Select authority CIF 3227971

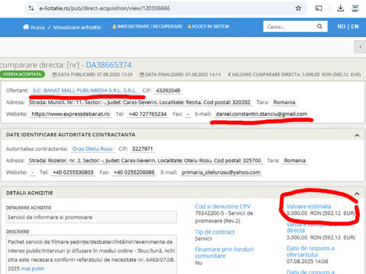click(143, 149)
